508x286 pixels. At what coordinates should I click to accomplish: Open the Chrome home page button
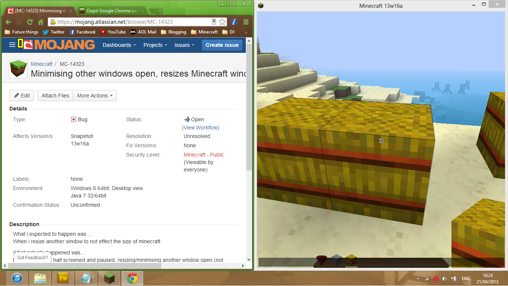click(x=41, y=22)
